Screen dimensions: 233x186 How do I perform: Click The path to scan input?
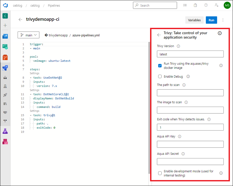(190, 93)
